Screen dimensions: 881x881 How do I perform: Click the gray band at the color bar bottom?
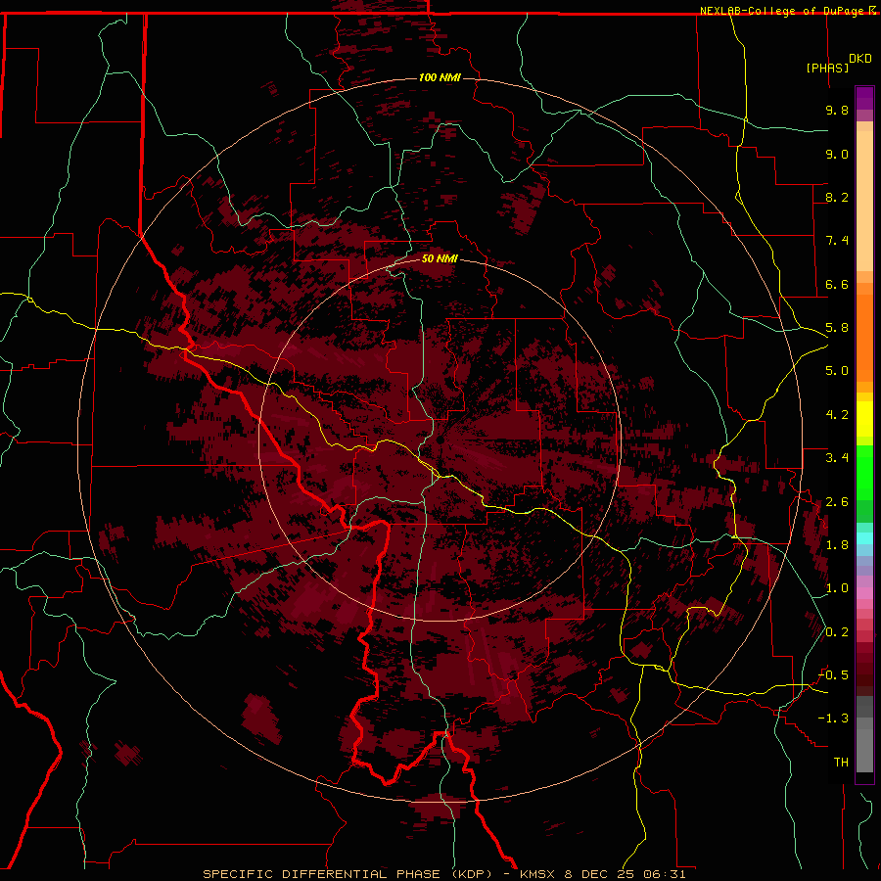pos(864,734)
